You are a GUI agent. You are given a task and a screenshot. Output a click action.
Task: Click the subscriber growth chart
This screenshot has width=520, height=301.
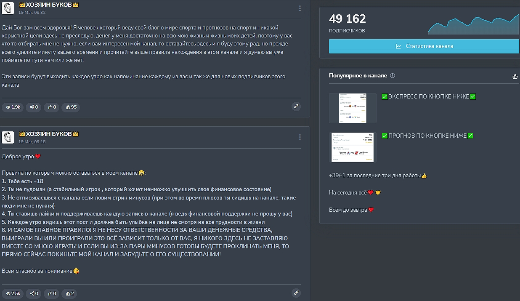coord(473,24)
